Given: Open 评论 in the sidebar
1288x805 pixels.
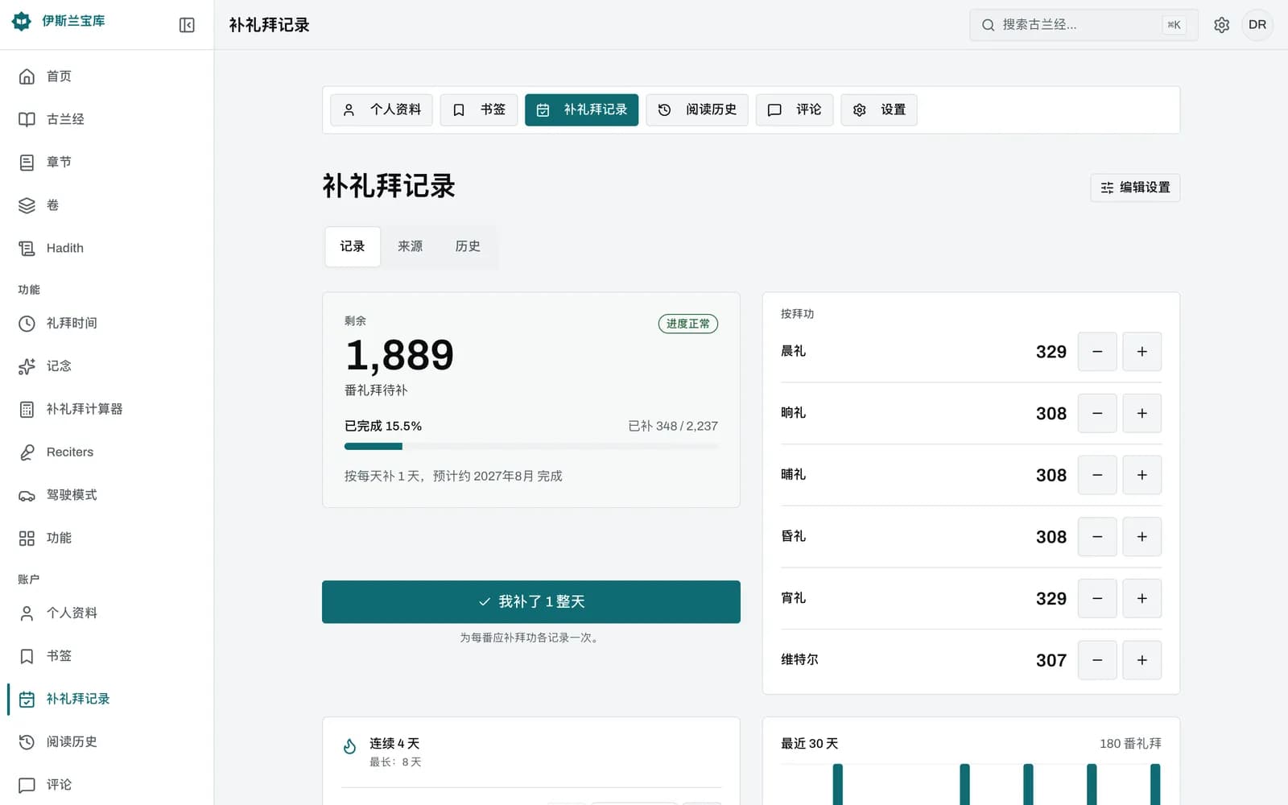Looking at the screenshot, I should pos(107,785).
